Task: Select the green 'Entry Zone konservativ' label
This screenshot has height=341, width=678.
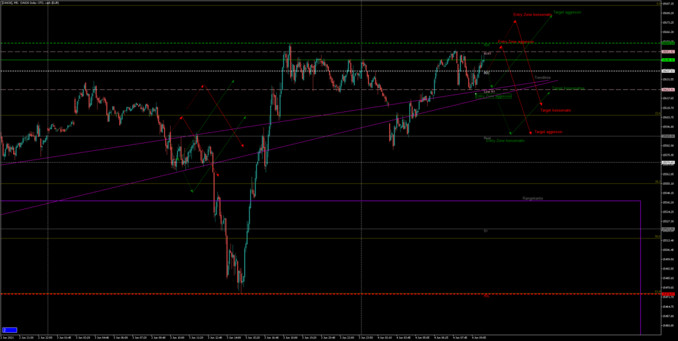Action: (505, 140)
